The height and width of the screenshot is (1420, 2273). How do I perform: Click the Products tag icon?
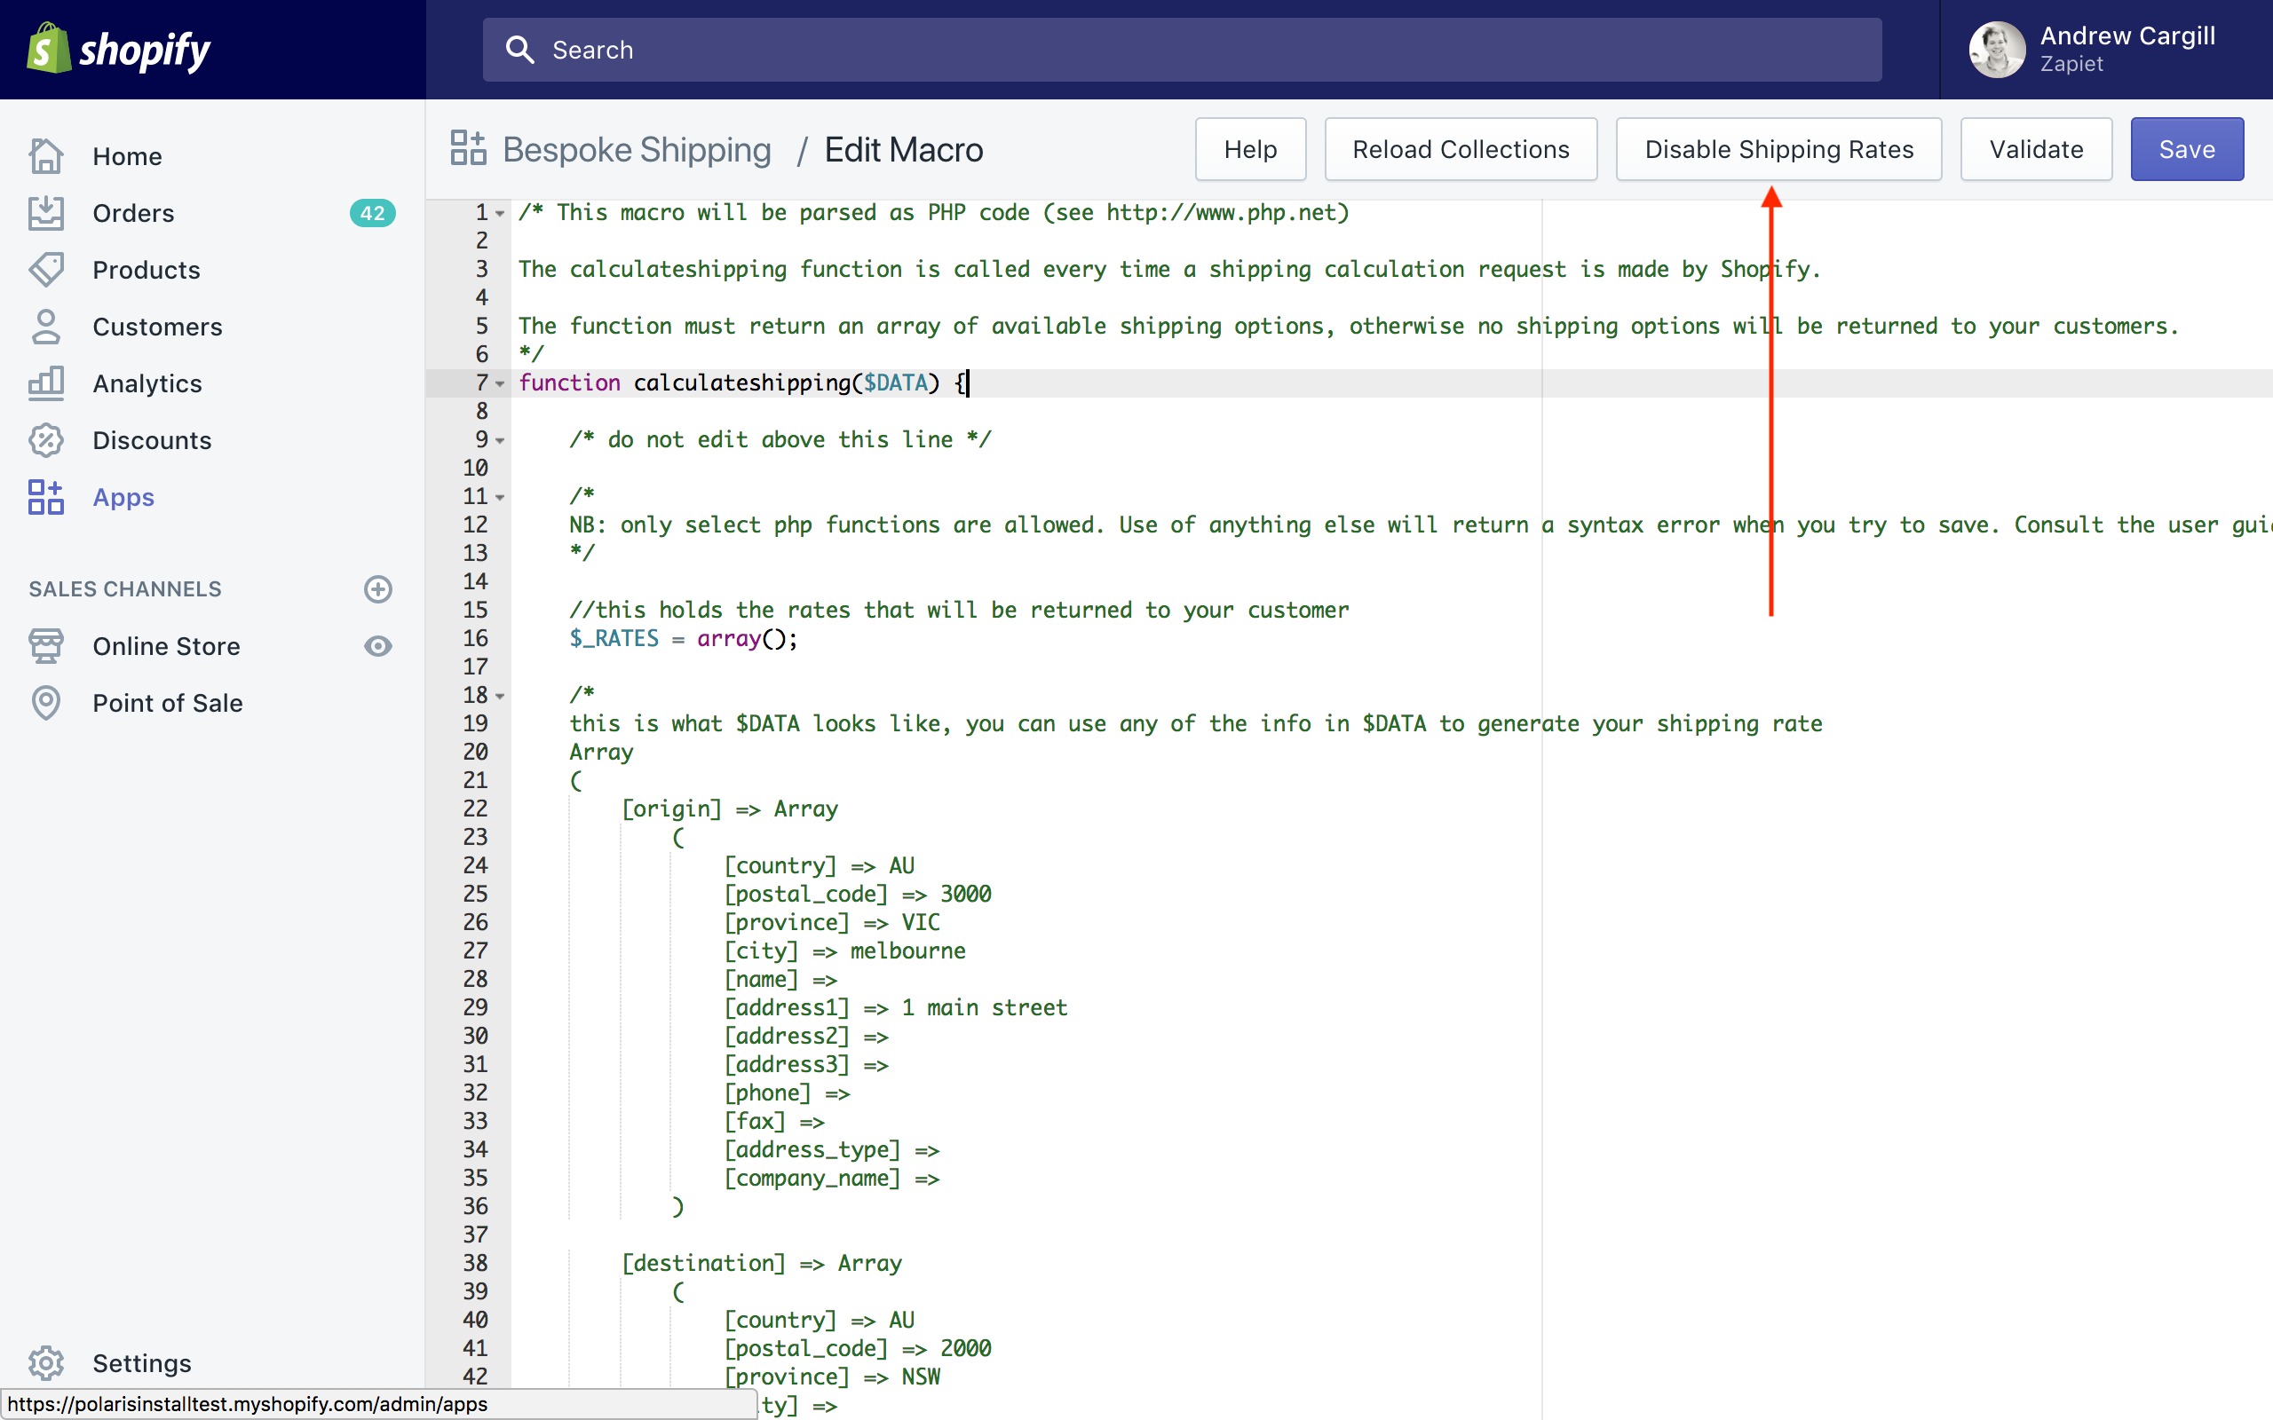(45, 270)
